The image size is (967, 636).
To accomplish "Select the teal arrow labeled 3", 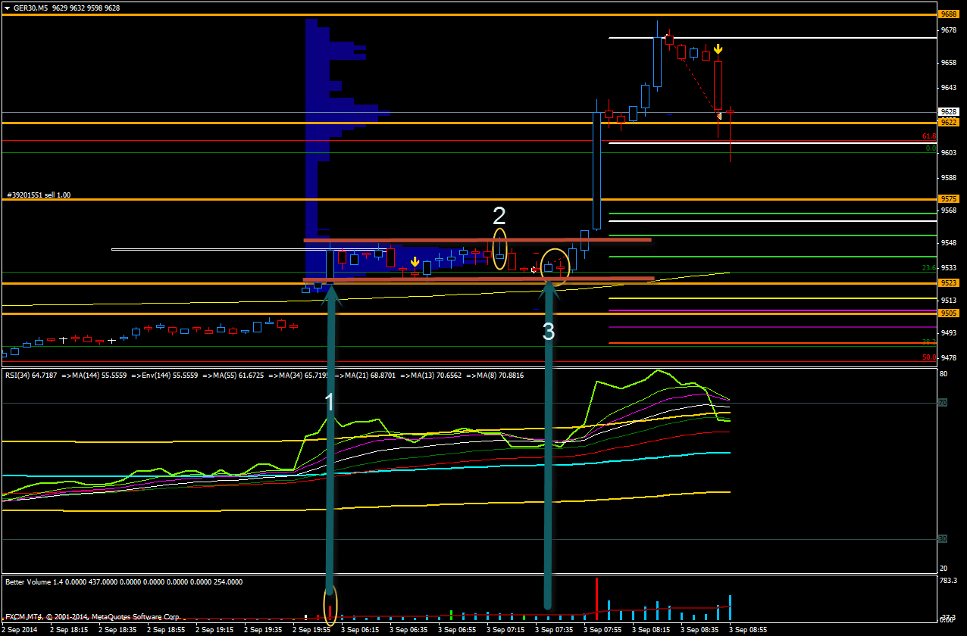I will click(548, 454).
